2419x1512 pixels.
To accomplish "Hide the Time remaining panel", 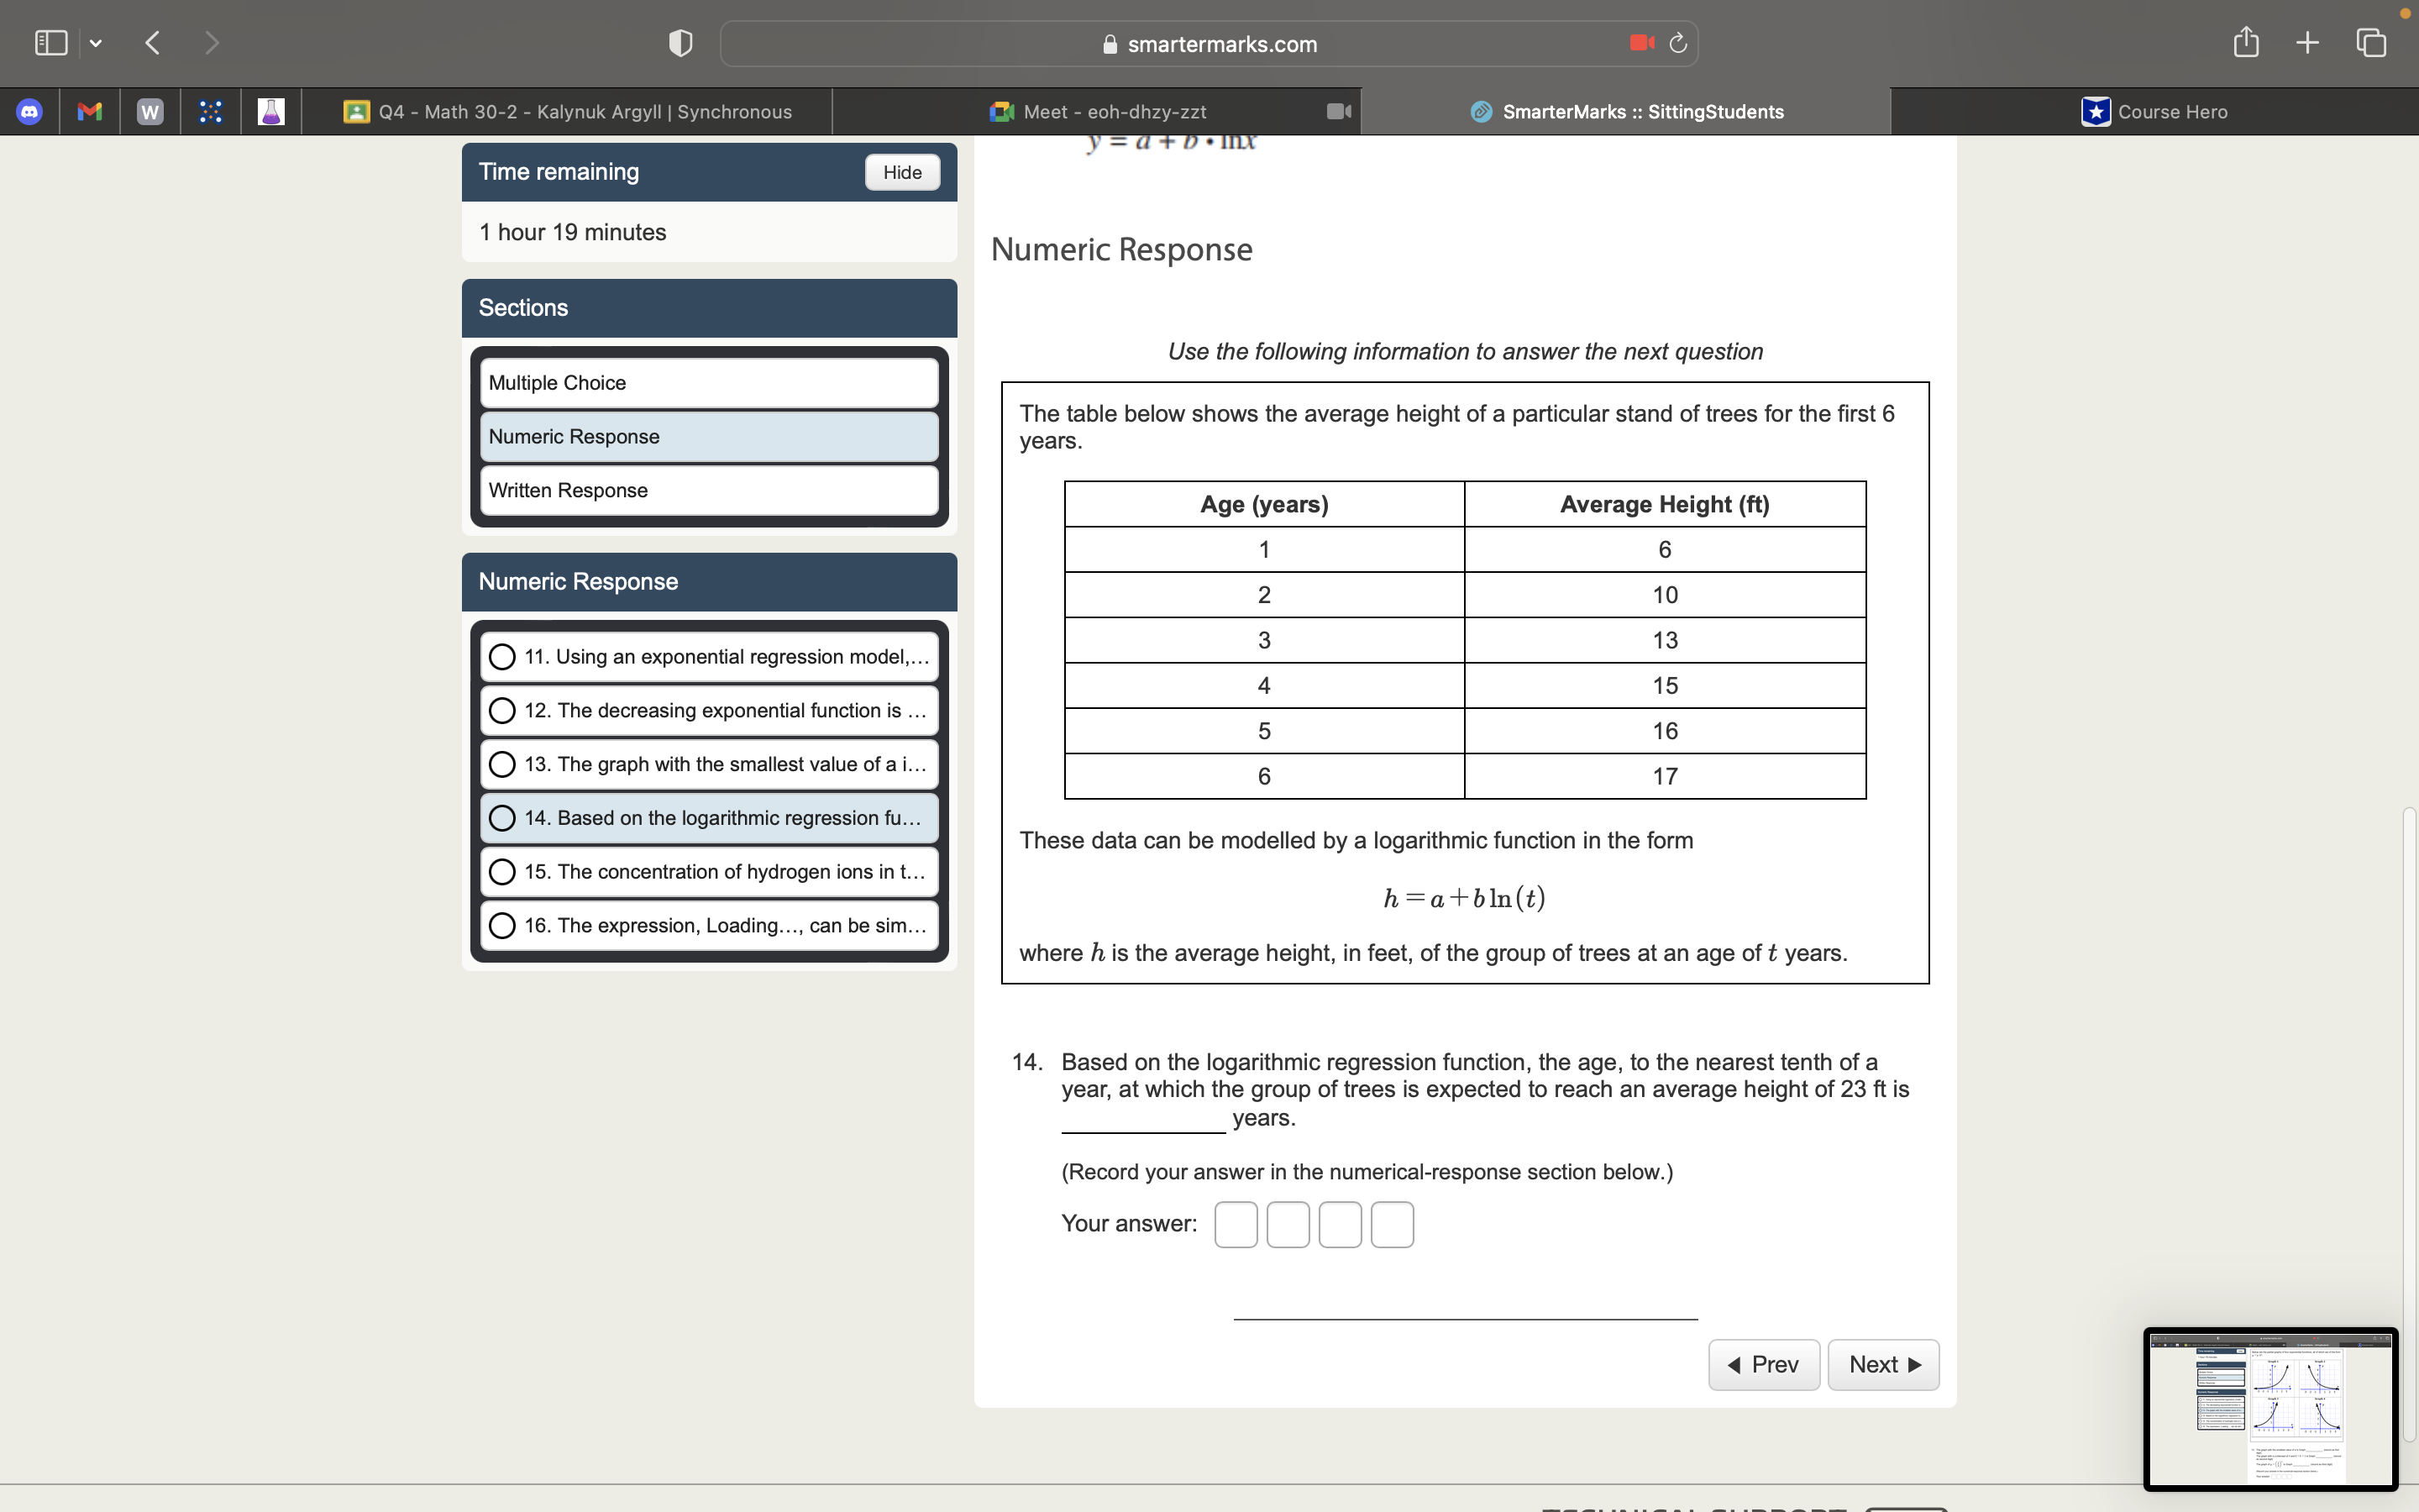I will point(900,172).
